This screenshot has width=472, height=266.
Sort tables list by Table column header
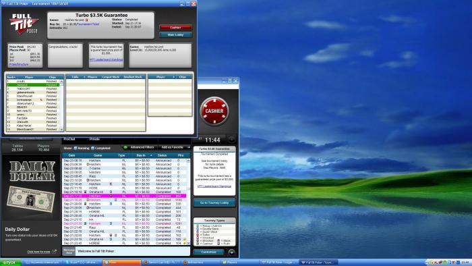(x=76, y=77)
